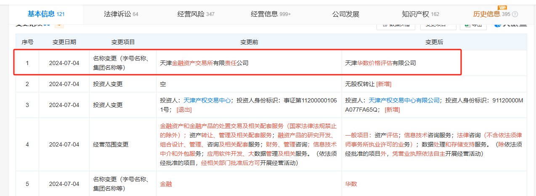Click the previous business scope starting 金融资产和金融产品
Screen dimensions: 536x196
point(249,144)
